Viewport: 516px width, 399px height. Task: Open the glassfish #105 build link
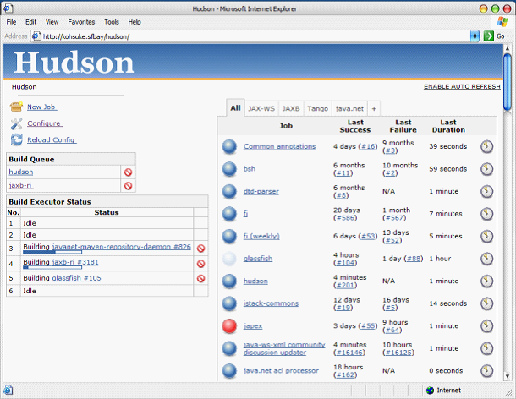(77, 278)
